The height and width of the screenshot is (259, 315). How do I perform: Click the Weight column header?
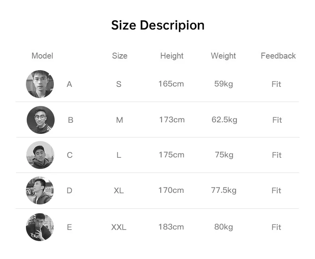[x=223, y=56]
